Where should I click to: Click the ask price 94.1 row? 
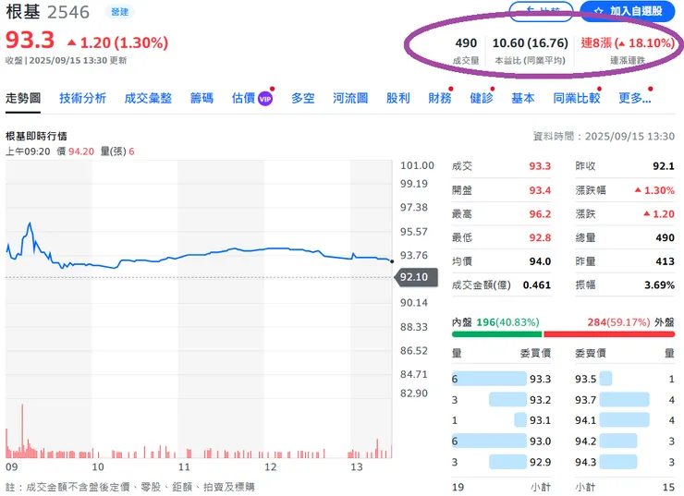point(625,420)
